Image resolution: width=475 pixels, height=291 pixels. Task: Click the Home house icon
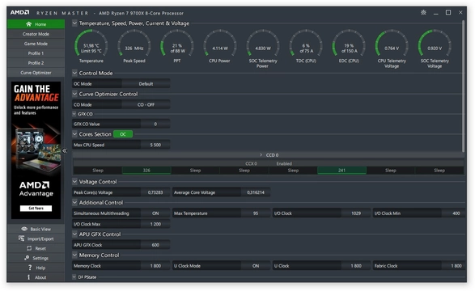point(29,24)
